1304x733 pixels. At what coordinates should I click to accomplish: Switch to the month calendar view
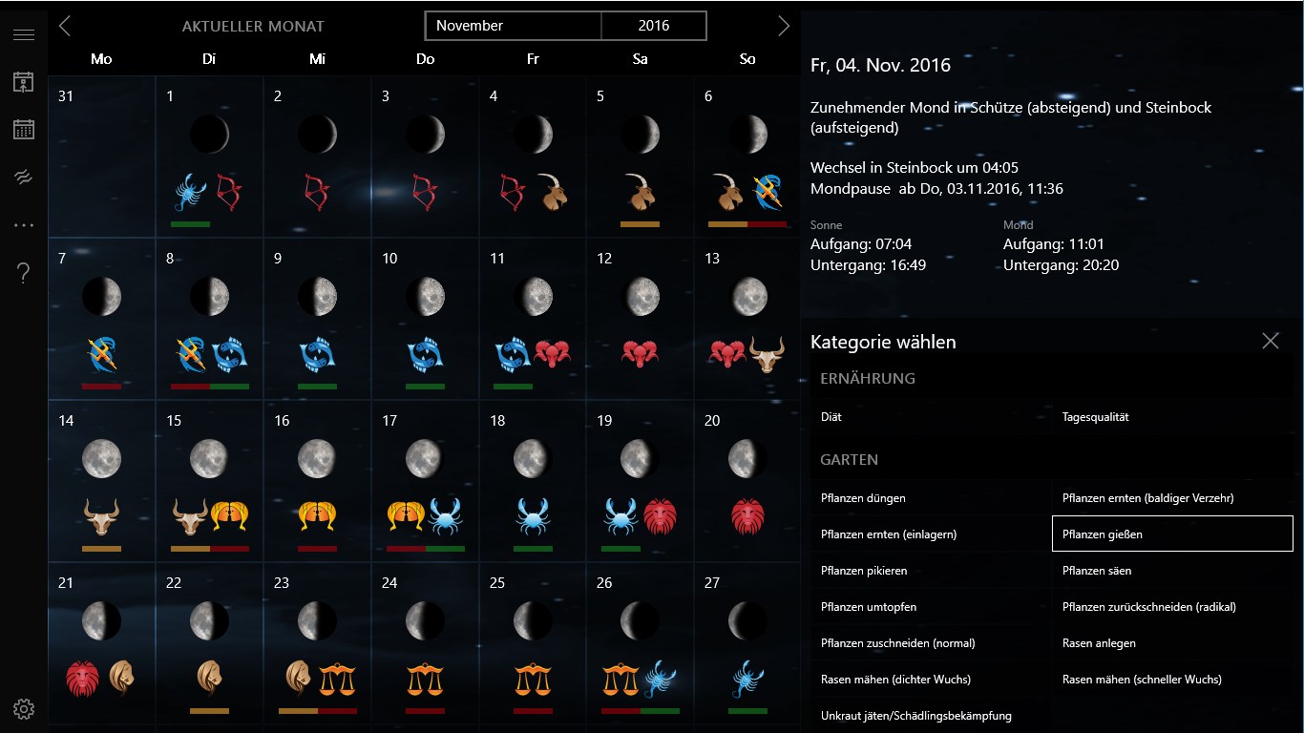point(23,129)
